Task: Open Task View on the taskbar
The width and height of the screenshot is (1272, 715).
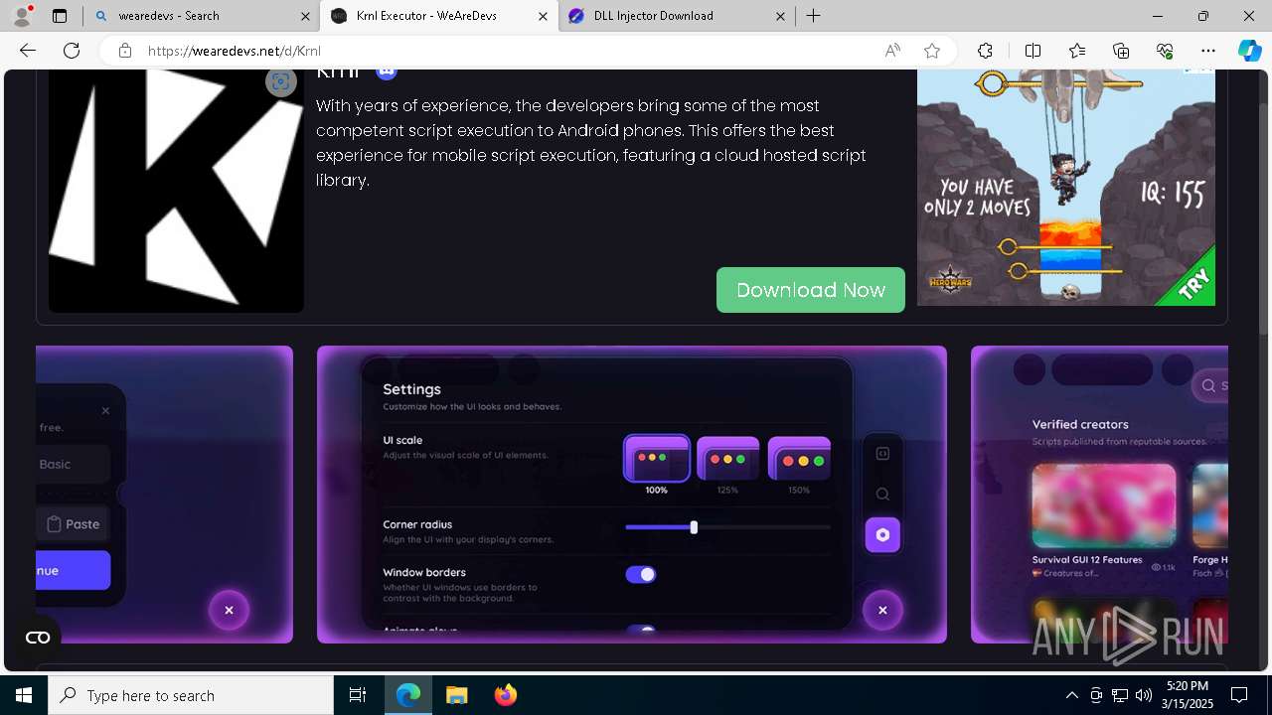Action: point(358,695)
